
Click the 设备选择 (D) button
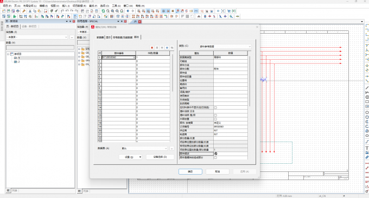click(160, 157)
